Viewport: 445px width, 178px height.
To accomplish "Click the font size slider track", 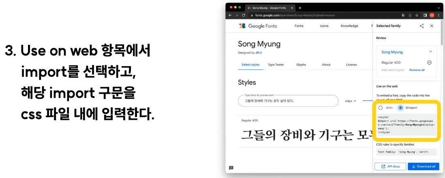I will [367, 101].
